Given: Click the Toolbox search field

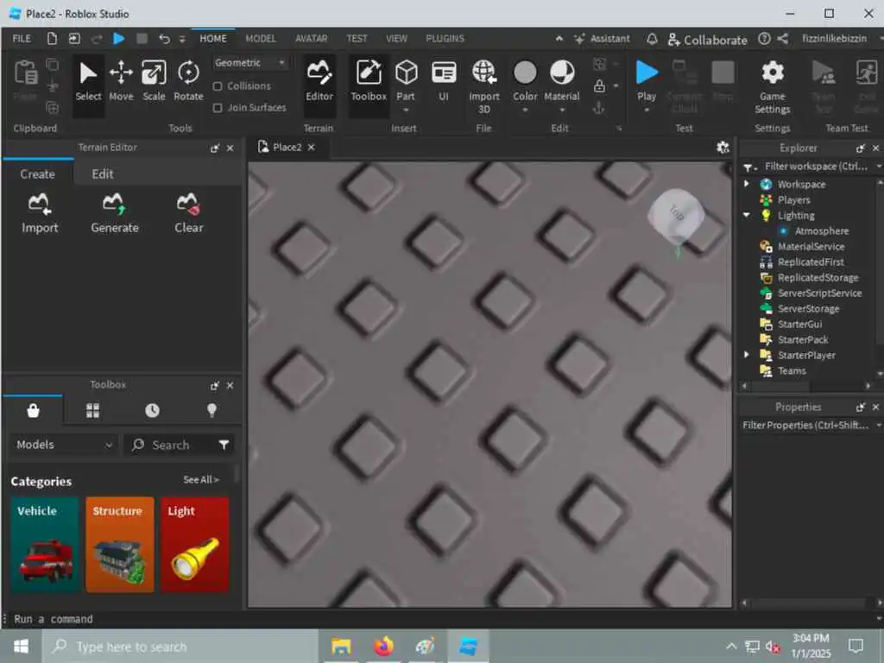Looking at the screenshot, I should point(171,445).
